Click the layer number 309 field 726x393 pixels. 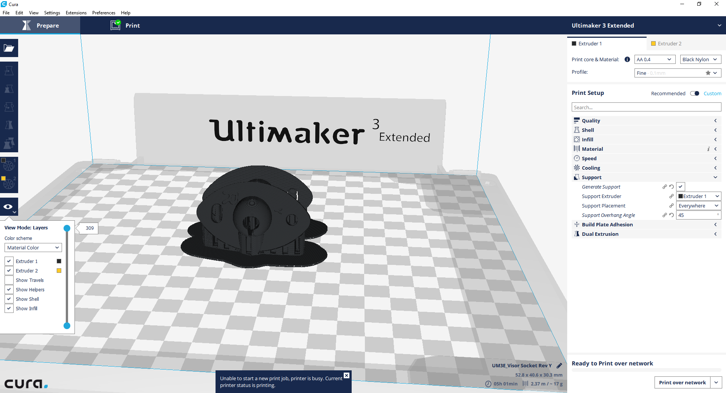tap(90, 228)
